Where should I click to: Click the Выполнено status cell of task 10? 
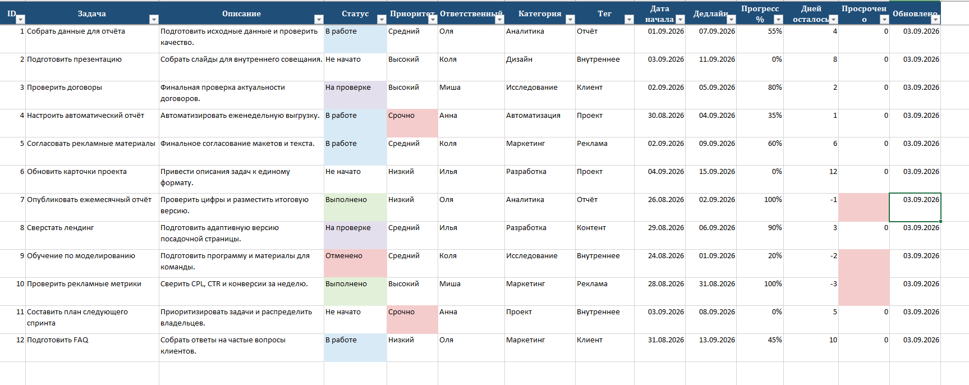[355, 292]
